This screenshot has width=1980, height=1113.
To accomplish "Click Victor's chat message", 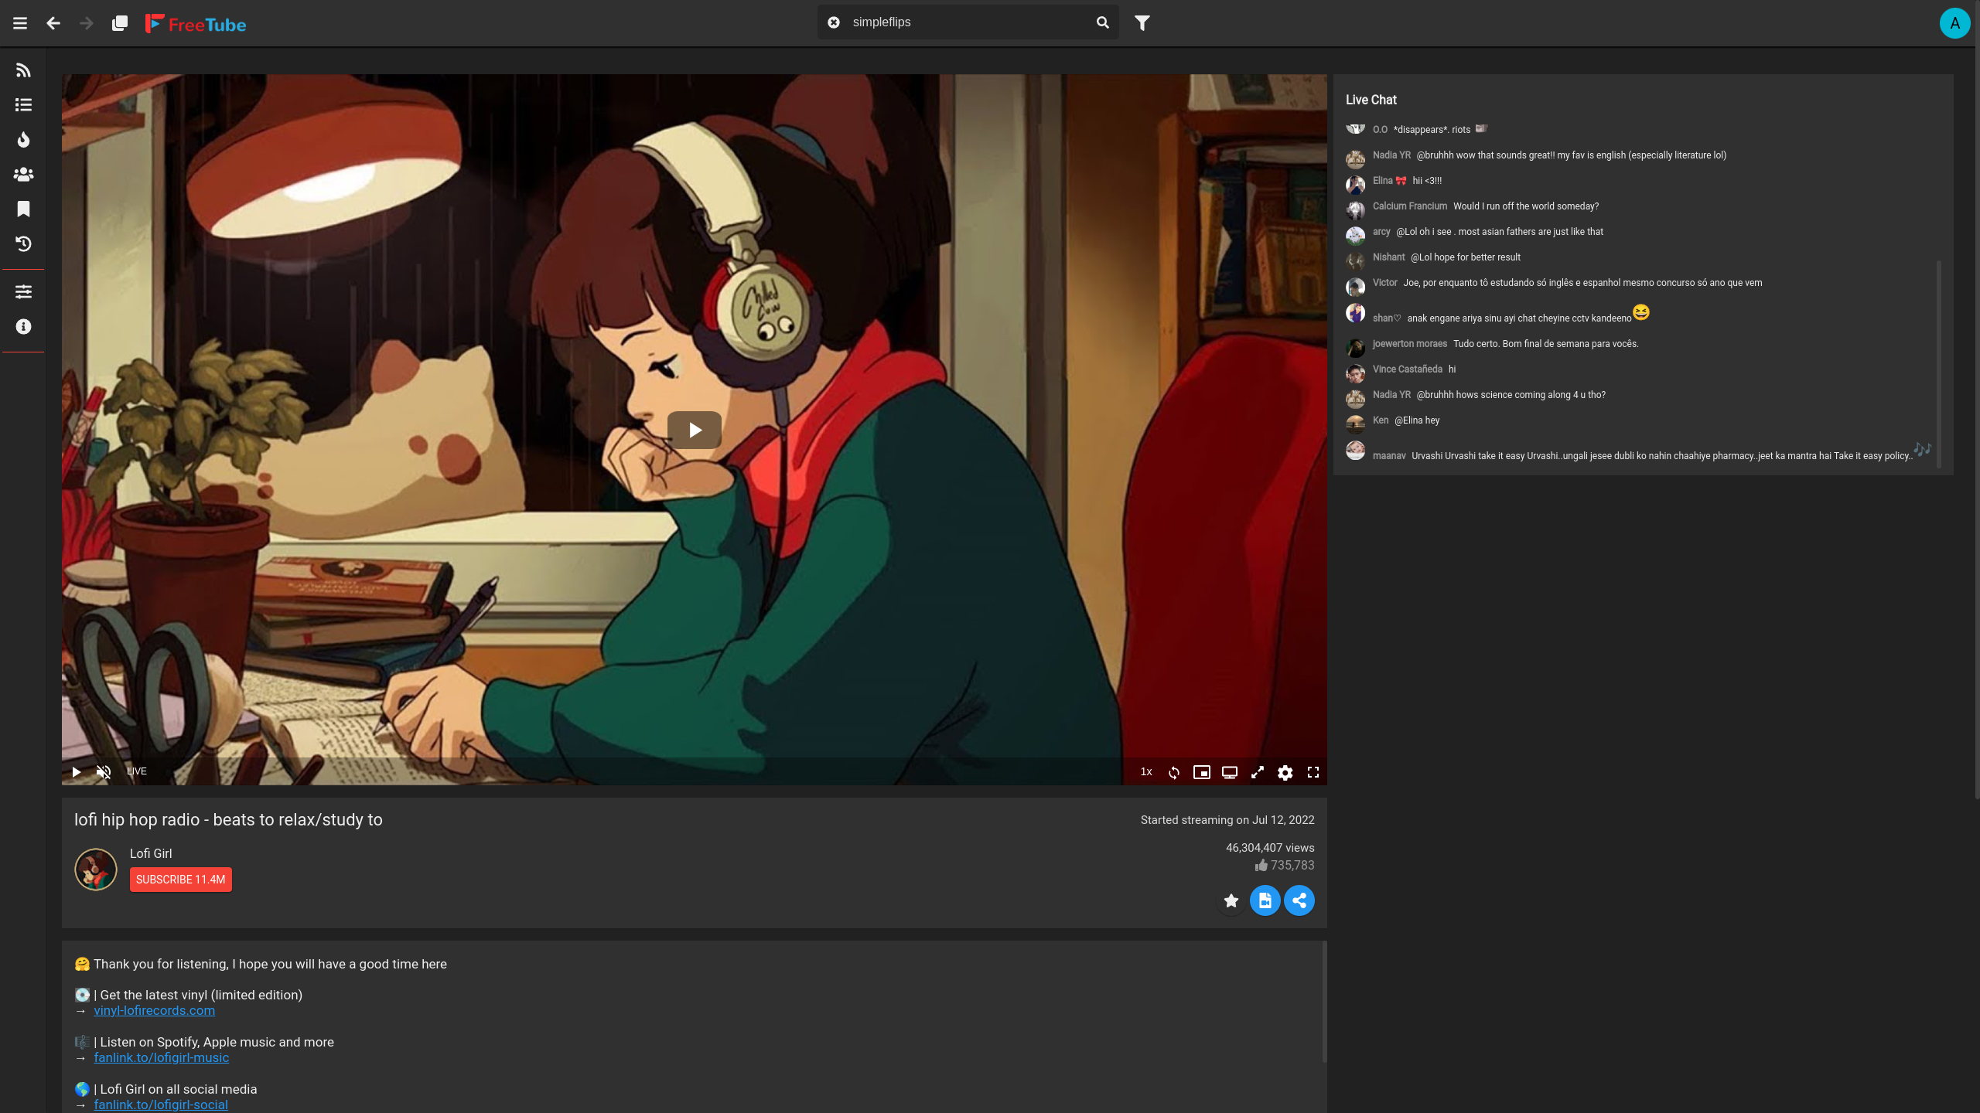I will [x=1582, y=283].
